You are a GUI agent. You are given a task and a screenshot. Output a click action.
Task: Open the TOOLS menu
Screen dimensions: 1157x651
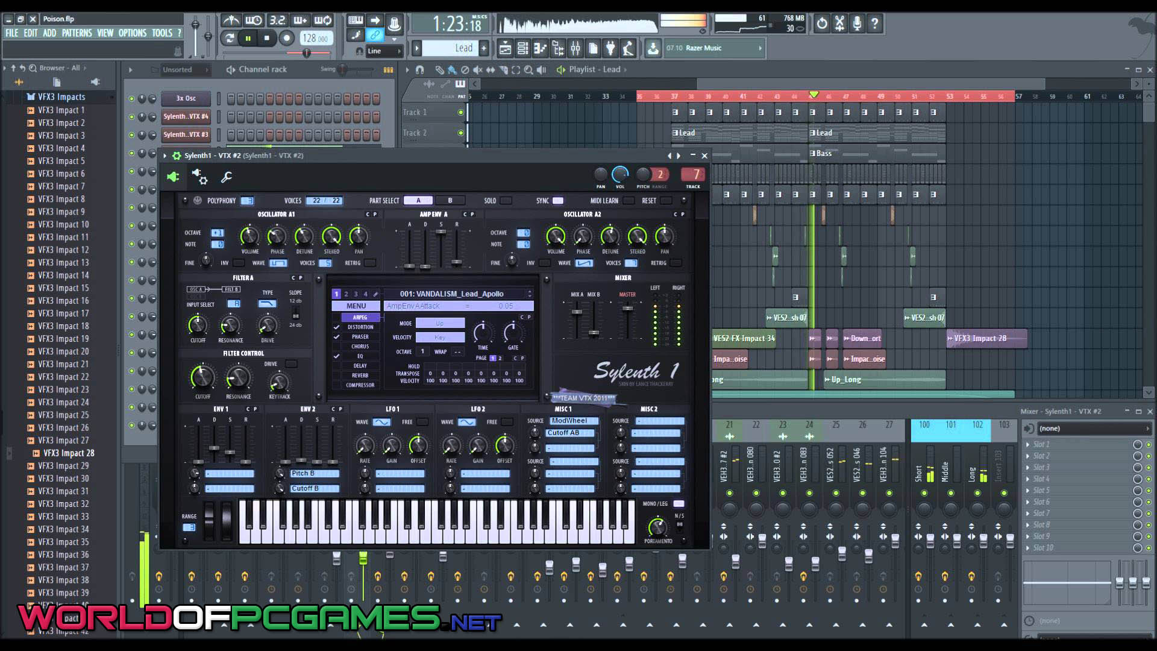click(162, 33)
